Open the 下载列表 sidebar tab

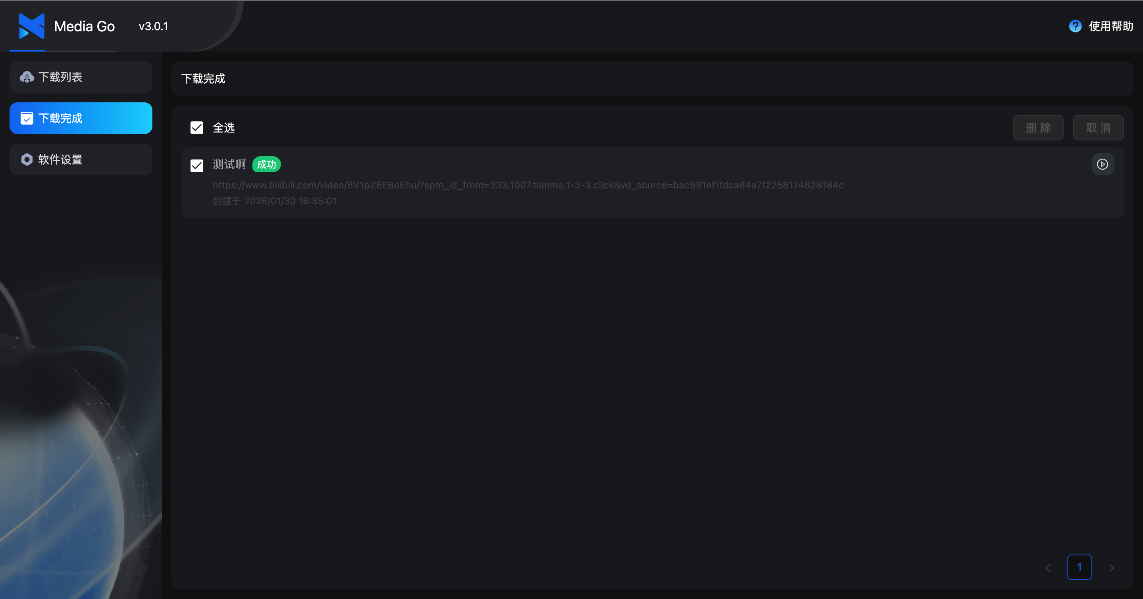point(81,77)
